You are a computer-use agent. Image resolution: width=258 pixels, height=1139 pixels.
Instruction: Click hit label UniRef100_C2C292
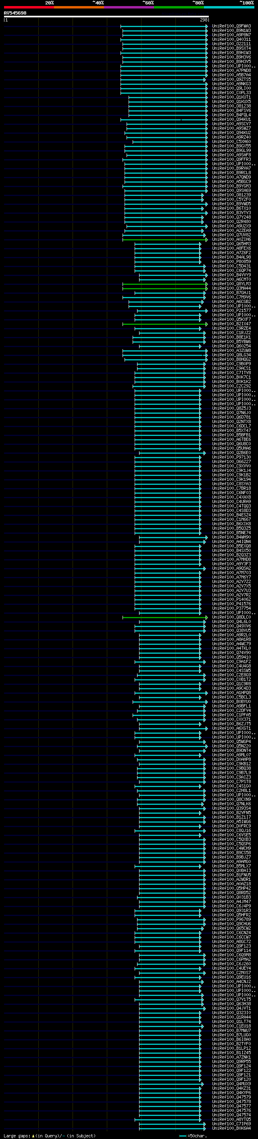(x=231, y=386)
